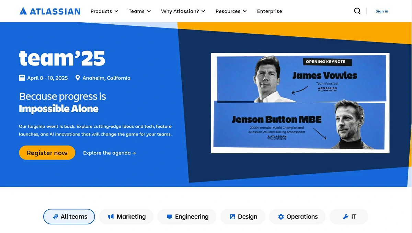Viewport: 412px width, 233px height.
Task: Click the IT wrench icon
Action: coord(346,217)
